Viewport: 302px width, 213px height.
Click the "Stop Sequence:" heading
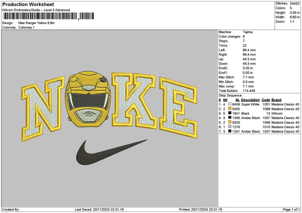click(231, 95)
